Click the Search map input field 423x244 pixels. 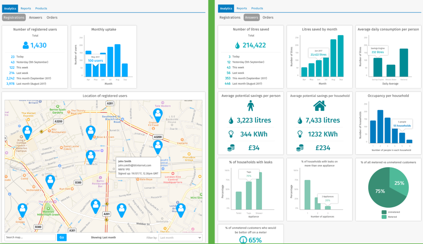pos(30,237)
